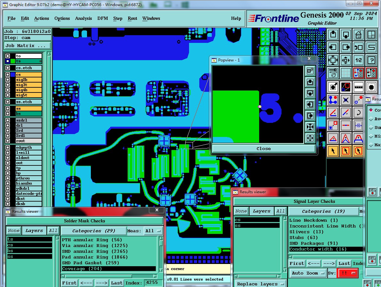Select 'Slivers (13)' category row

pyautogui.click(x=325, y=232)
